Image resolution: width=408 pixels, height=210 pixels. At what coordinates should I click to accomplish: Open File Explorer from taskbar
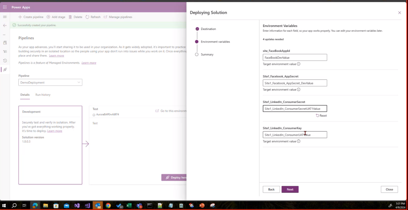click(x=46, y=206)
